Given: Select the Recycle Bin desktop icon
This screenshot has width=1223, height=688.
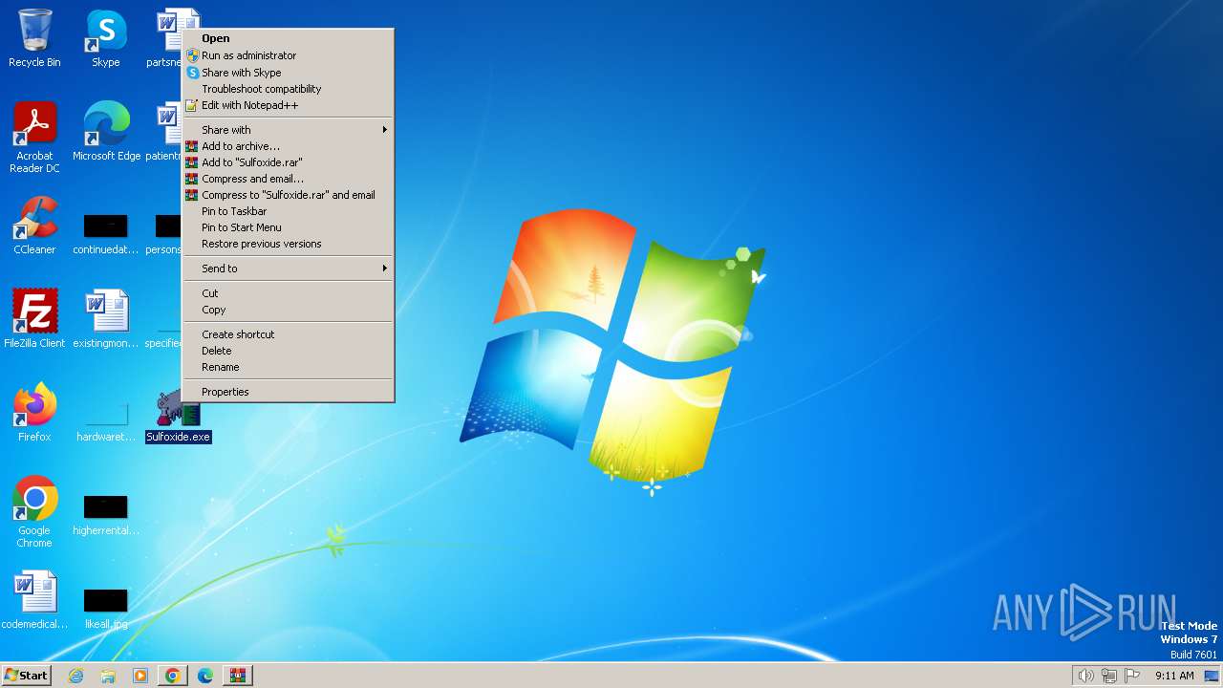Looking at the screenshot, I should coord(34,39).
